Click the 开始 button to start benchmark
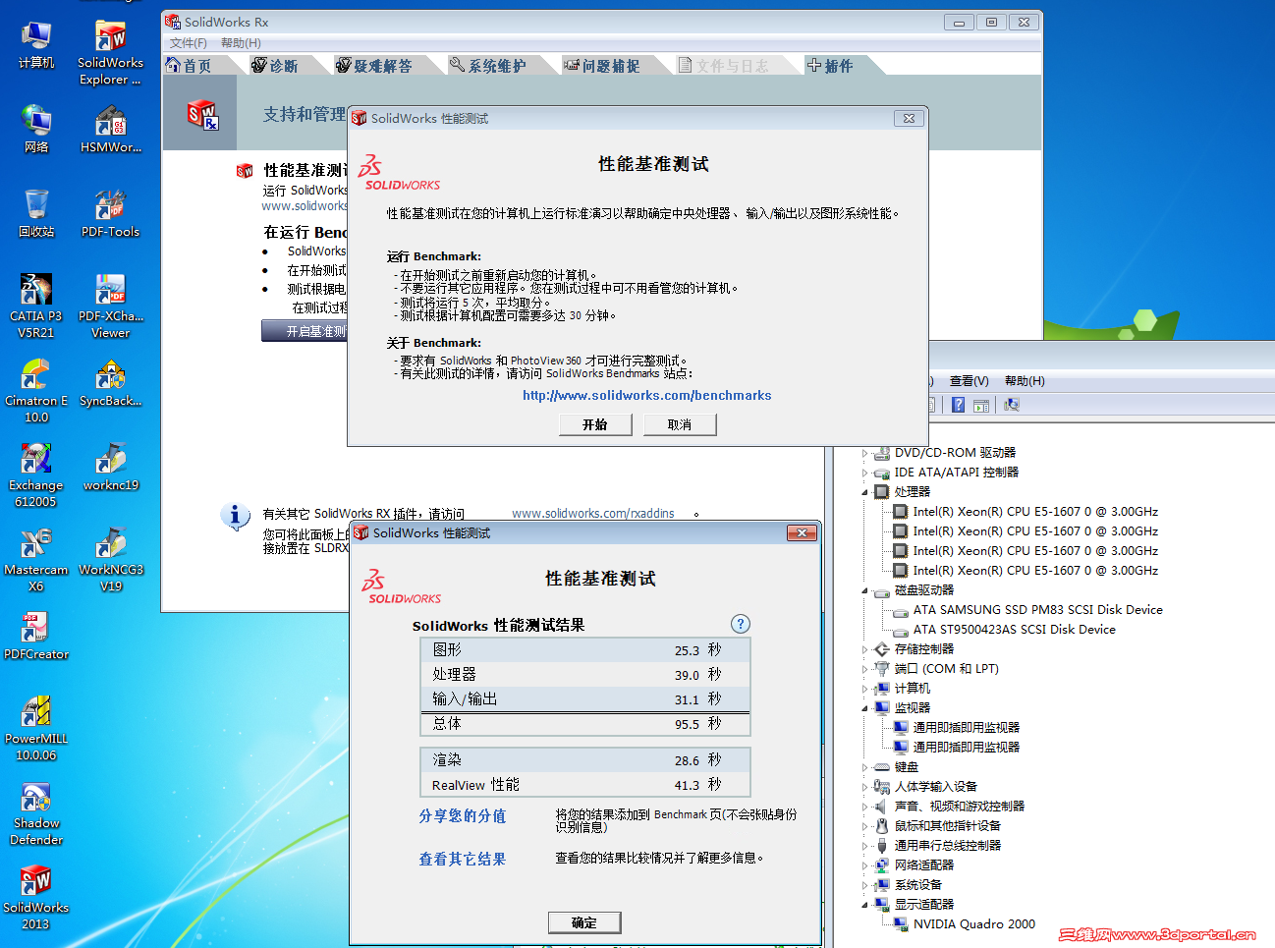 coord(595,424)
